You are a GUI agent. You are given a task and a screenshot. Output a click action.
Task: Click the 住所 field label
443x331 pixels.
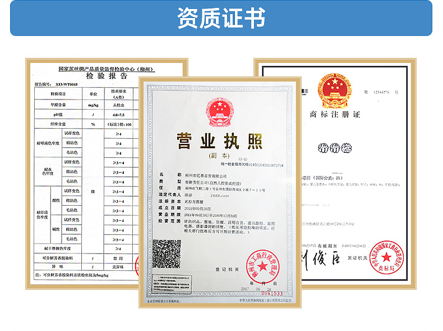click(x=170, y=188)
